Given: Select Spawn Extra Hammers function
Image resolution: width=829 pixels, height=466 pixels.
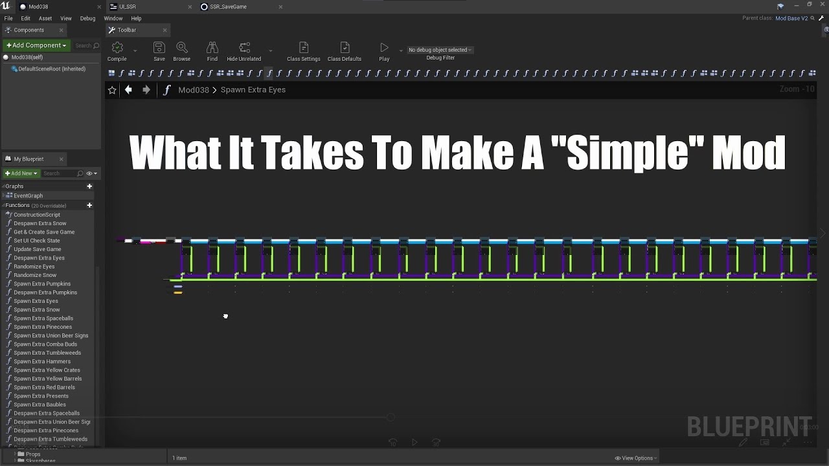Looking at the screenshot, I should tap(42, 361).
